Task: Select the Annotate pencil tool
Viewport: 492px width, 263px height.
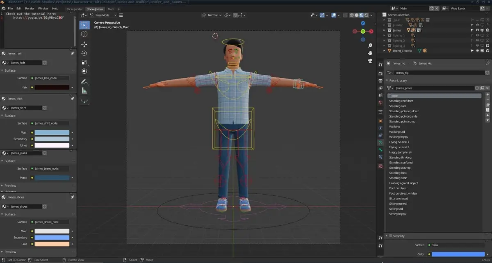Action: click(84, 82)
